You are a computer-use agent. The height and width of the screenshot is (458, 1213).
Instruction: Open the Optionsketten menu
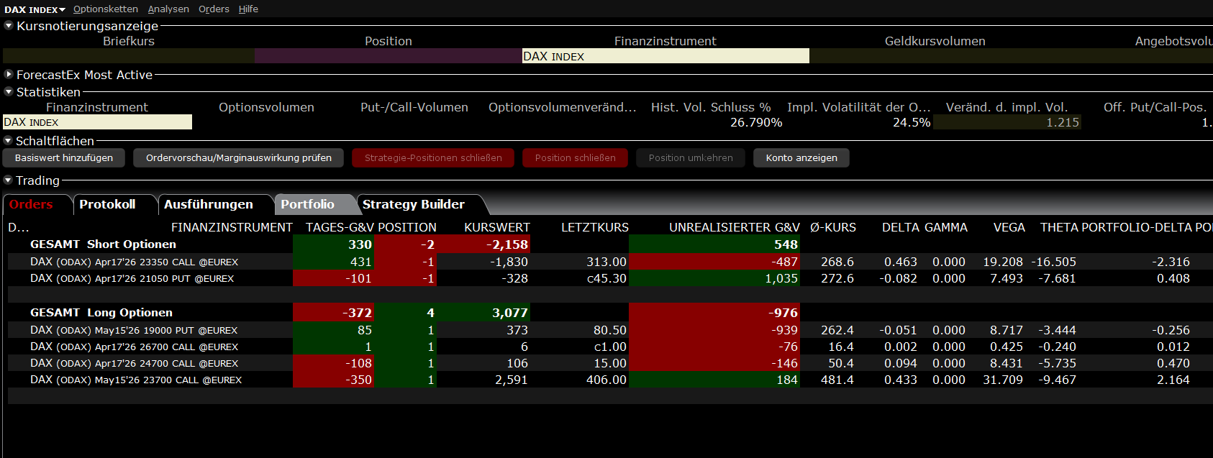[x=105, y=9]
